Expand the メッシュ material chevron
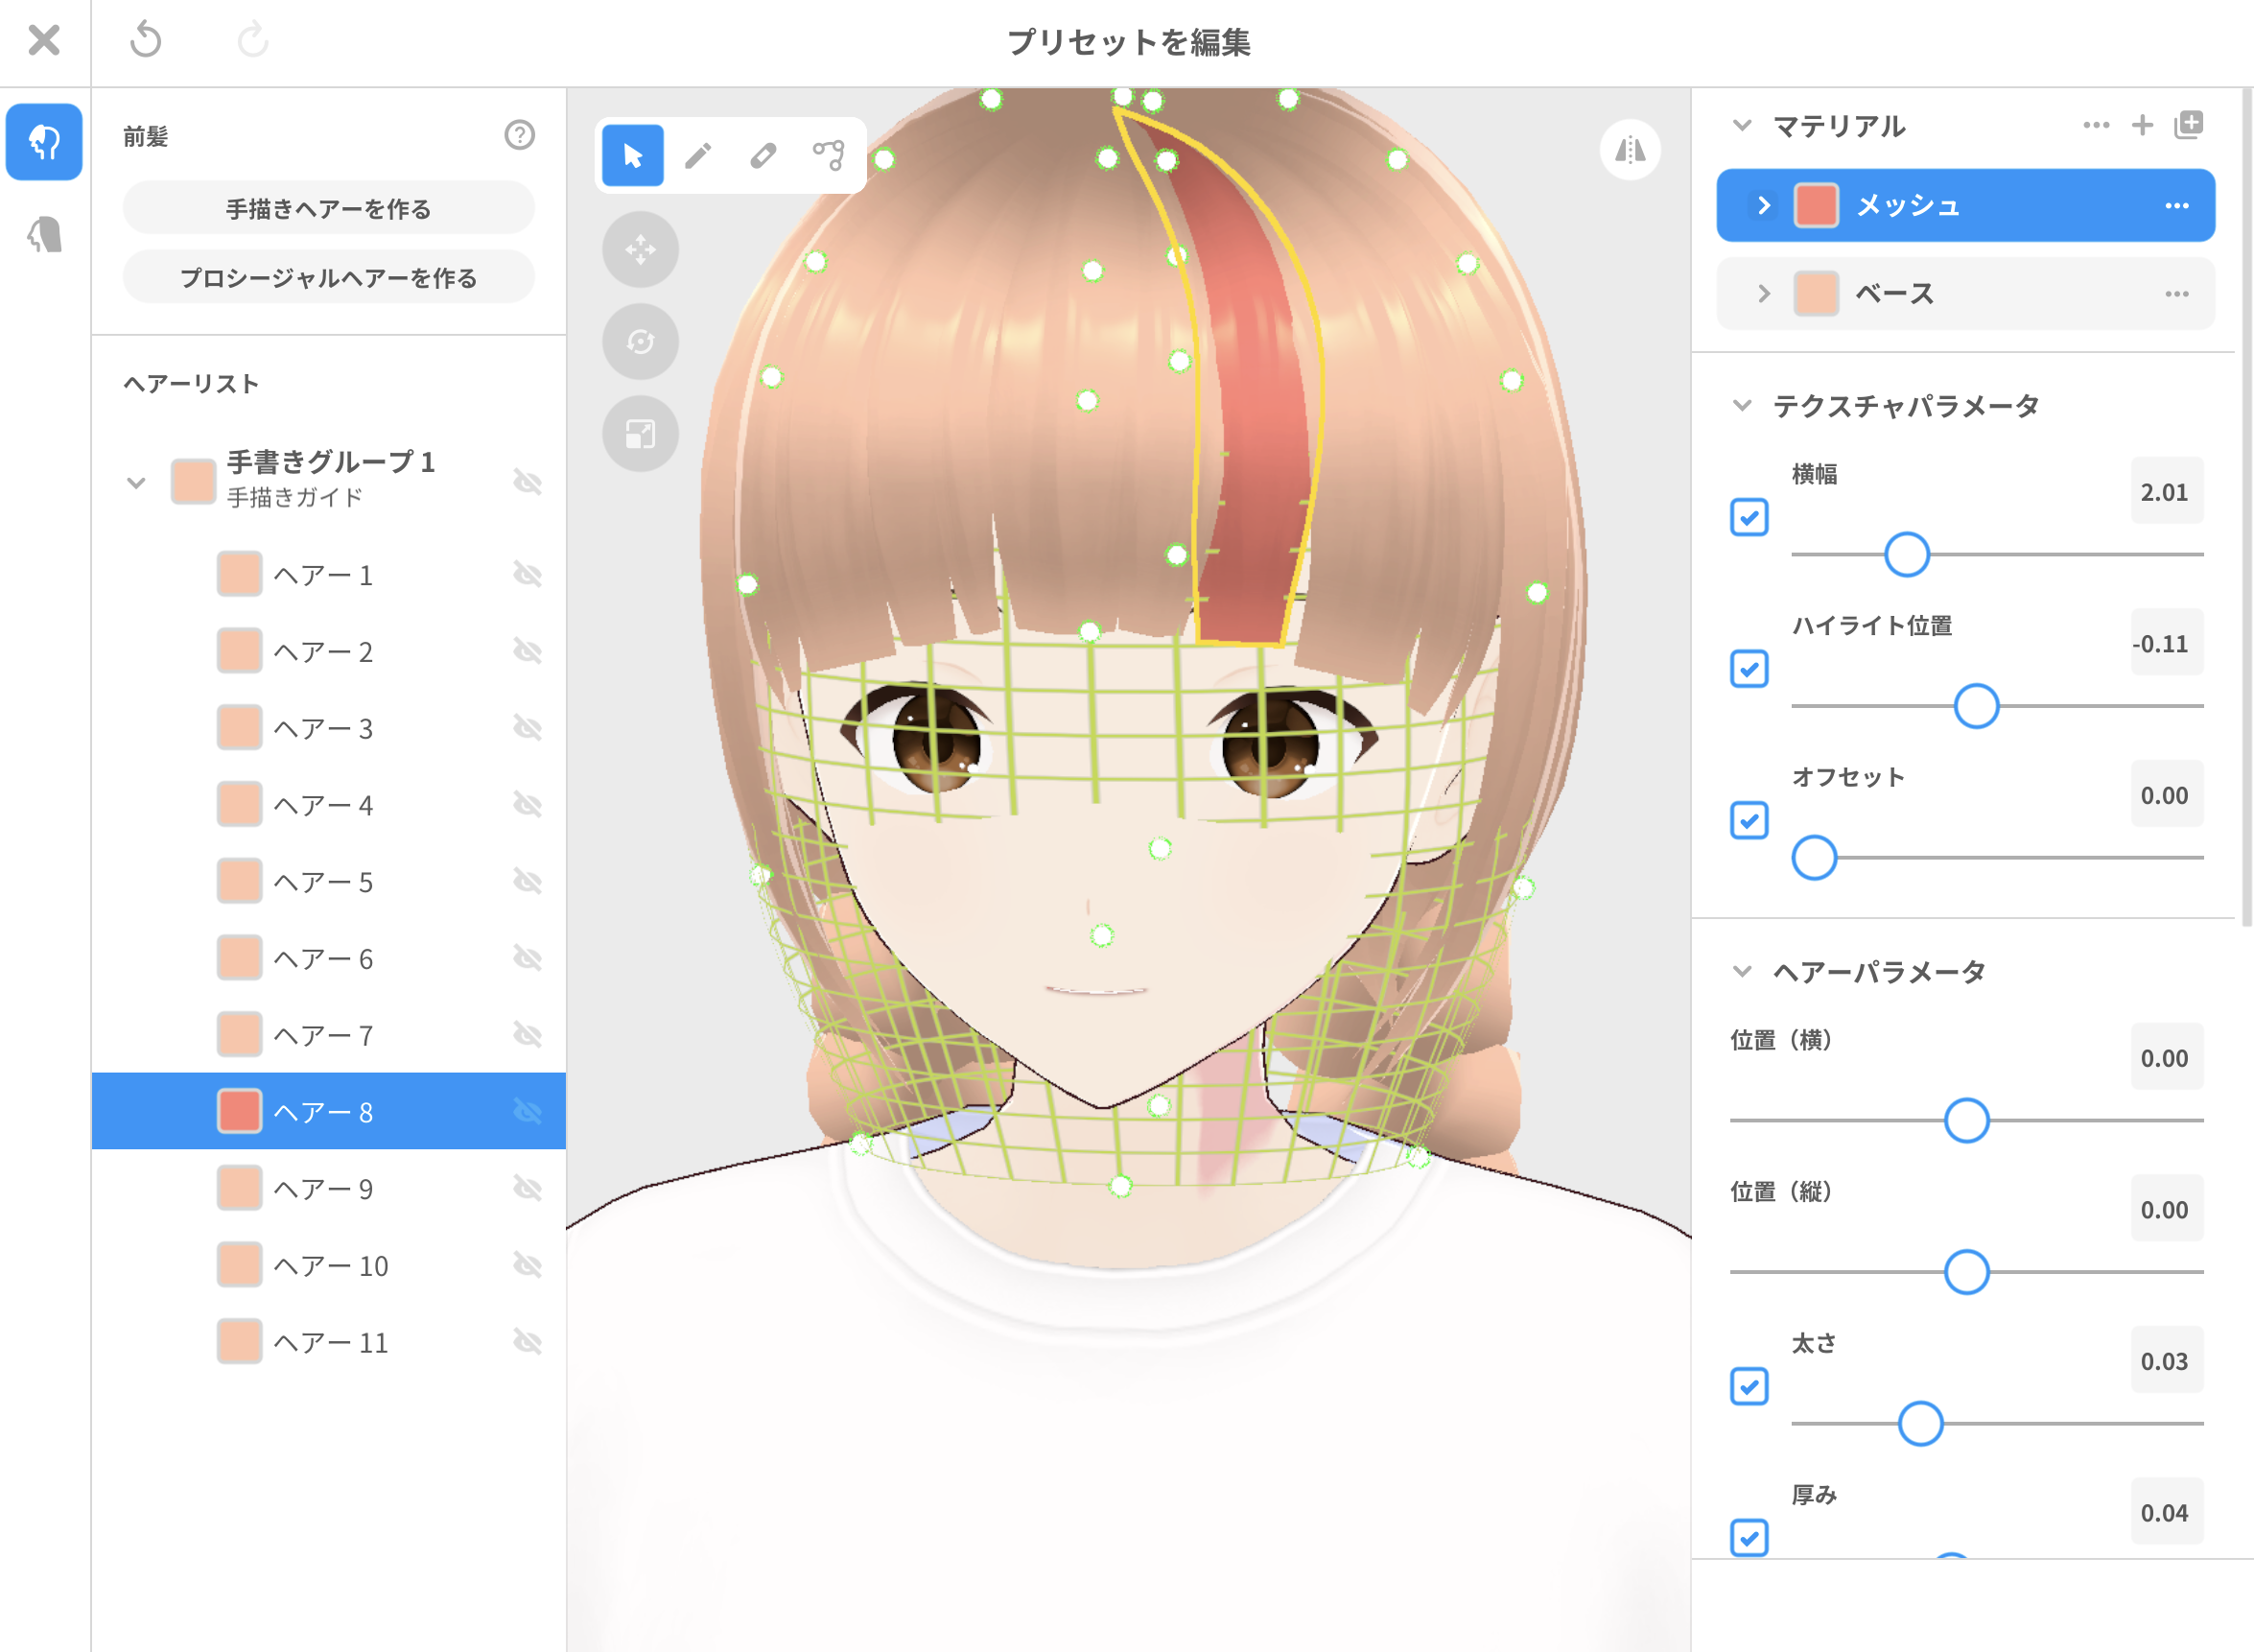 coord(1764,206)
